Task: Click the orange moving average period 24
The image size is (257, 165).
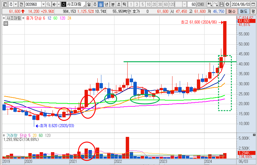Action: [x=69, y=18]
